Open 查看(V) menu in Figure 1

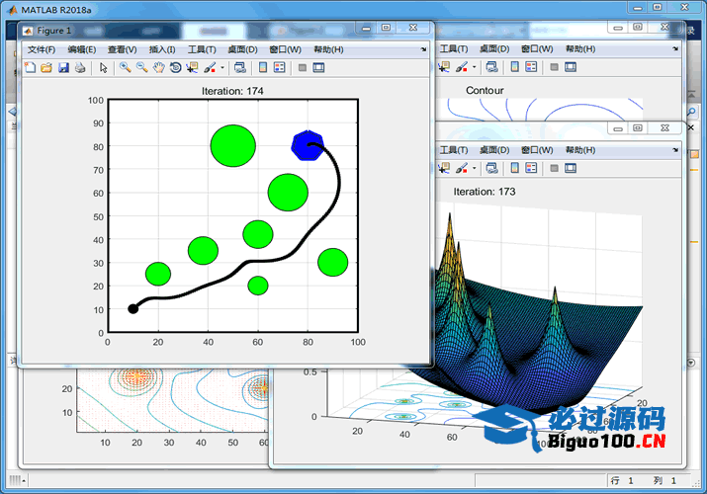[x=123, y=49]
